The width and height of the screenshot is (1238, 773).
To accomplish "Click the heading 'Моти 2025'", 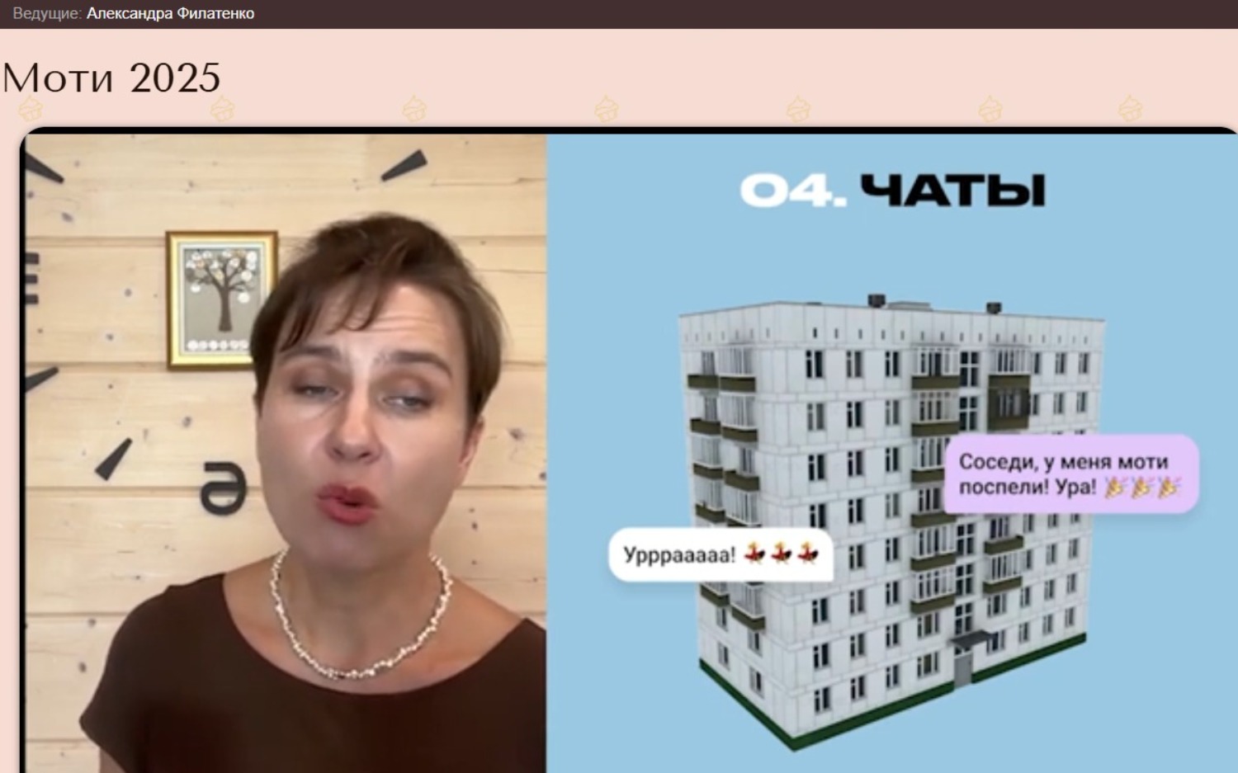I will pos(111,78).
